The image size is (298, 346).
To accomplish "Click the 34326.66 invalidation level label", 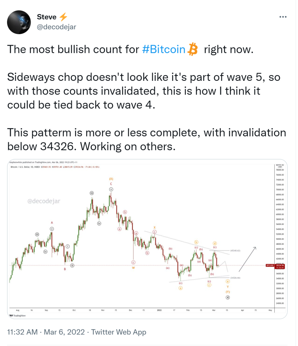I will tap(235, 278).
